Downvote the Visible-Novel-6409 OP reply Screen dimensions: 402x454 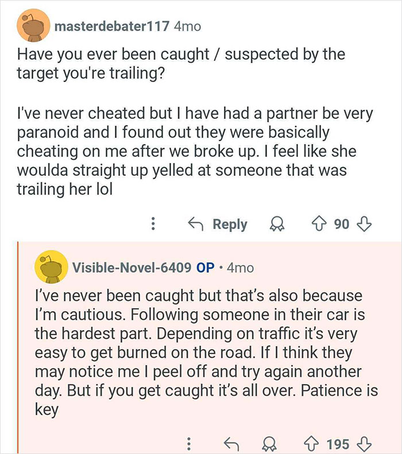pos(365,444)
